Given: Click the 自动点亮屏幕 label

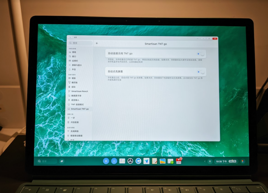Looking at the screenshot, I should pos(115,71).
